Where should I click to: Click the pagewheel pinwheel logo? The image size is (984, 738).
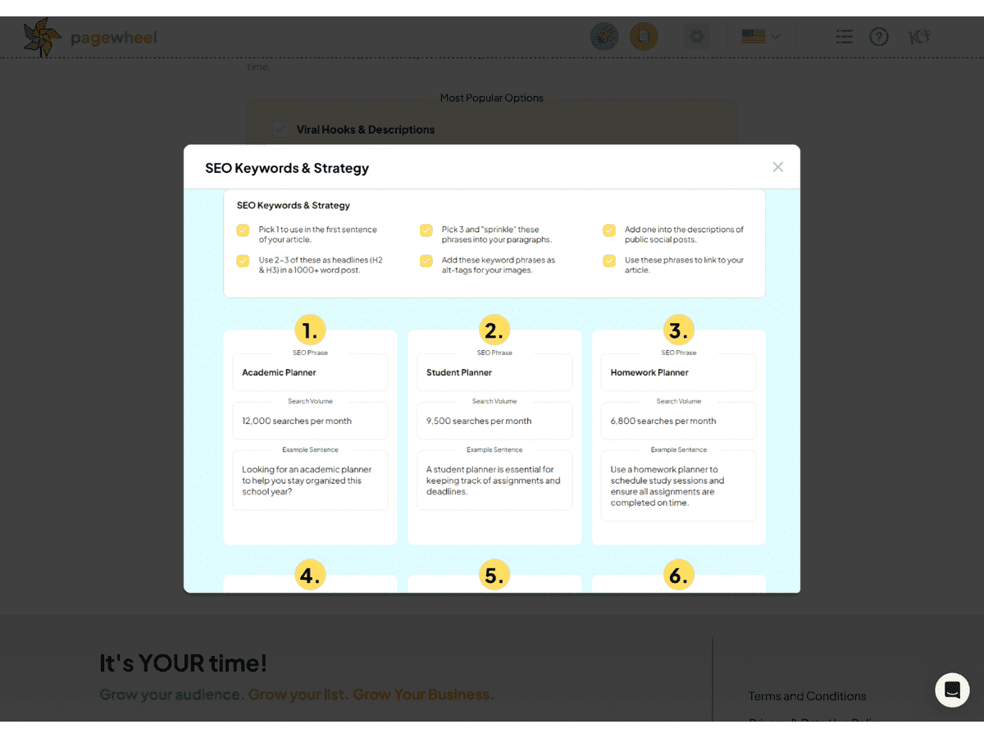coord(41,37)
